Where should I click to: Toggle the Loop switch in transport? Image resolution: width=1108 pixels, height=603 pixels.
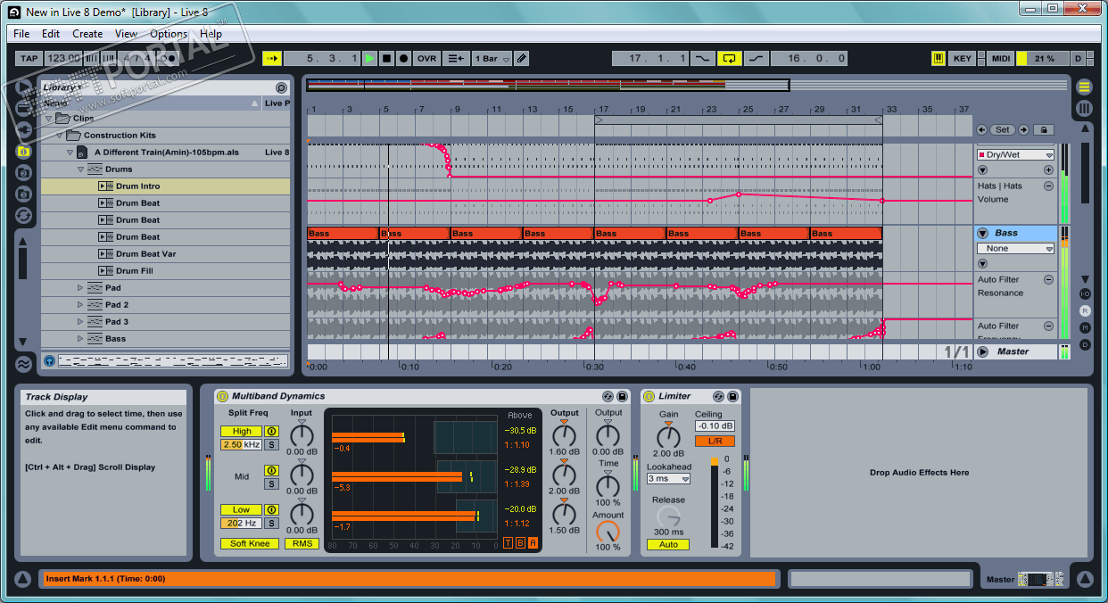[730, 58]
